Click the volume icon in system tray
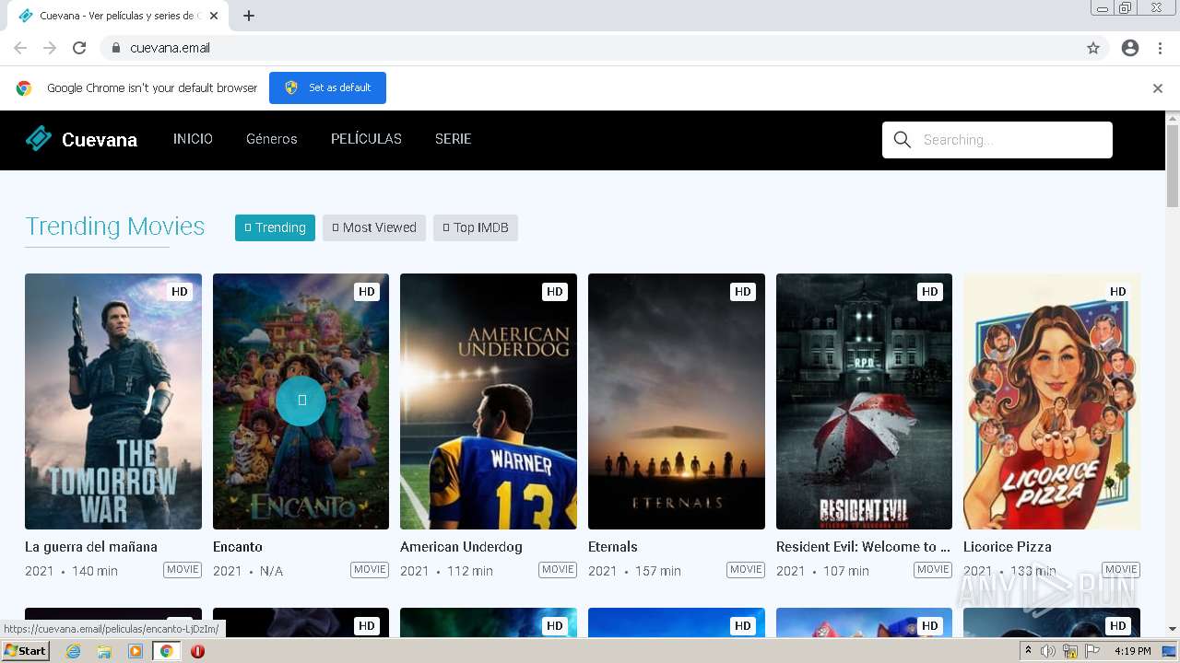 [x=1048, y=651]
